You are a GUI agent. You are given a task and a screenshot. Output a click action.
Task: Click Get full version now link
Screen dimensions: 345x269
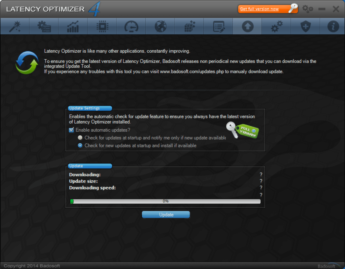point(259,9)
